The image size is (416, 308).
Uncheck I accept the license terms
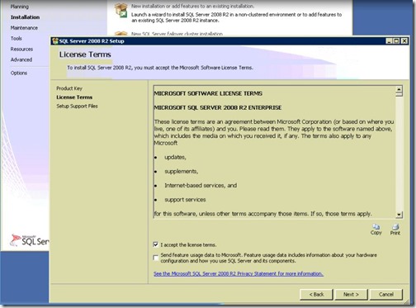[156, 244]
